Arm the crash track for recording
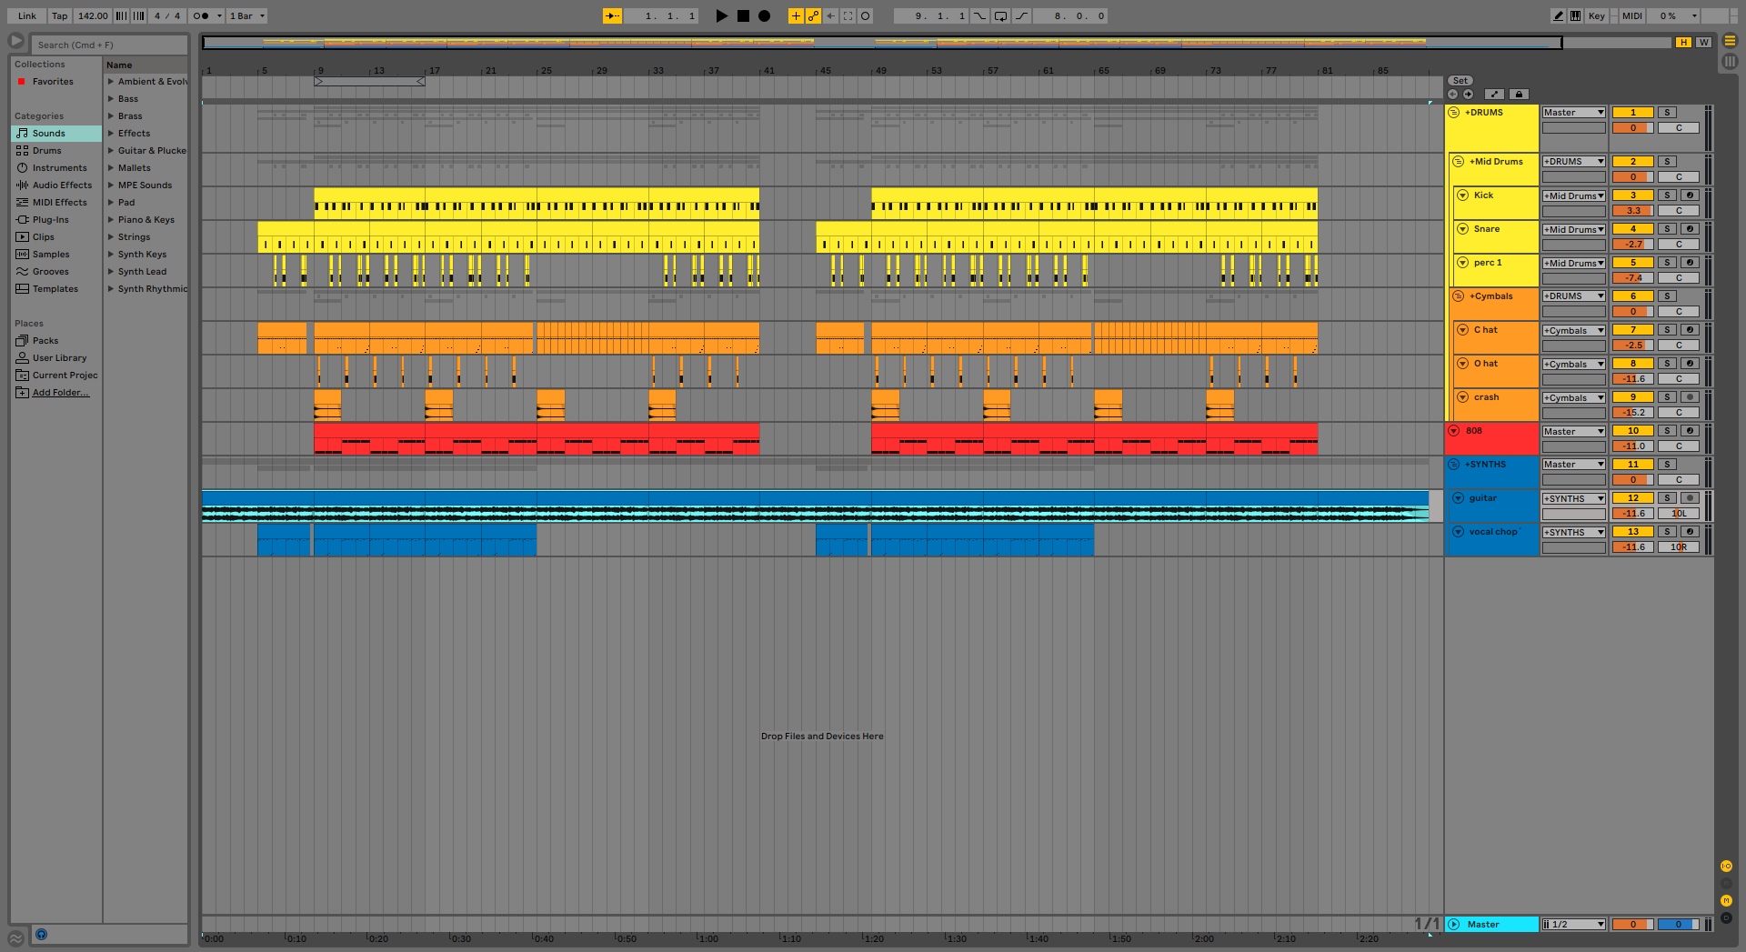Image resolution: width=1746 pixels, height=952 pixels. click(1690, 397)
